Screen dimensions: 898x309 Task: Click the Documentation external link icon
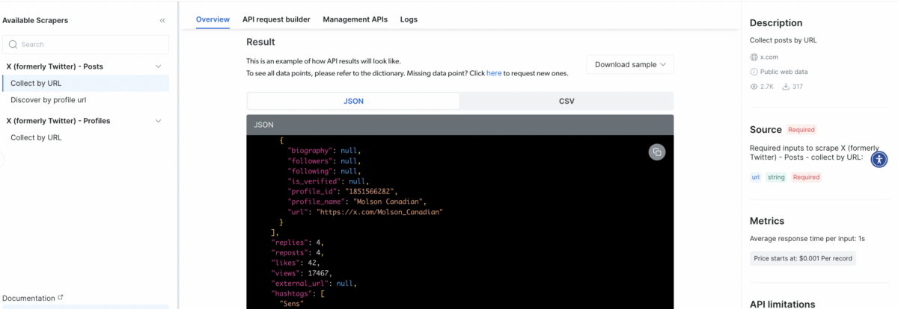61,297
